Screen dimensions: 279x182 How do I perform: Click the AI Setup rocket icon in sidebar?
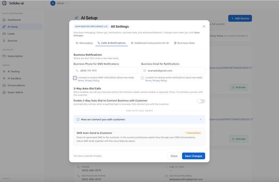pos(4,27)
